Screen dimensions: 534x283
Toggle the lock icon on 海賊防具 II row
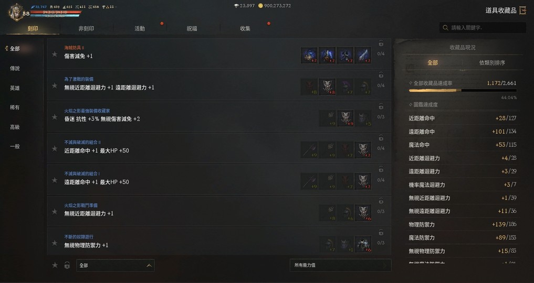pos(381,43)
